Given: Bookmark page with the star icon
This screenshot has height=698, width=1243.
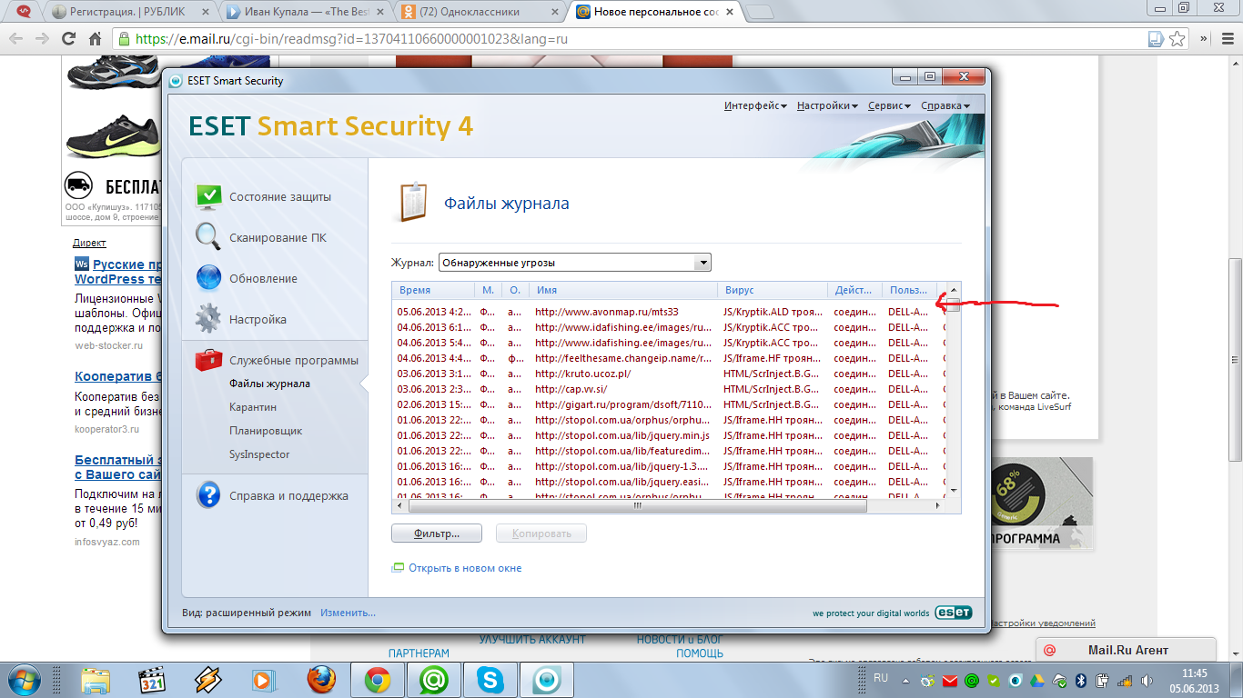Looking at the screenshot, I should [x=1177, y=38].
